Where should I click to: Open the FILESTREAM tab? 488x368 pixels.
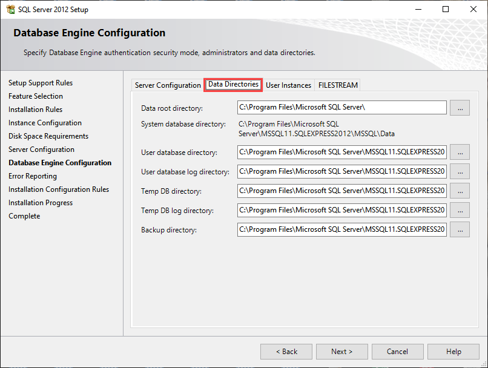tap(338, 85)
